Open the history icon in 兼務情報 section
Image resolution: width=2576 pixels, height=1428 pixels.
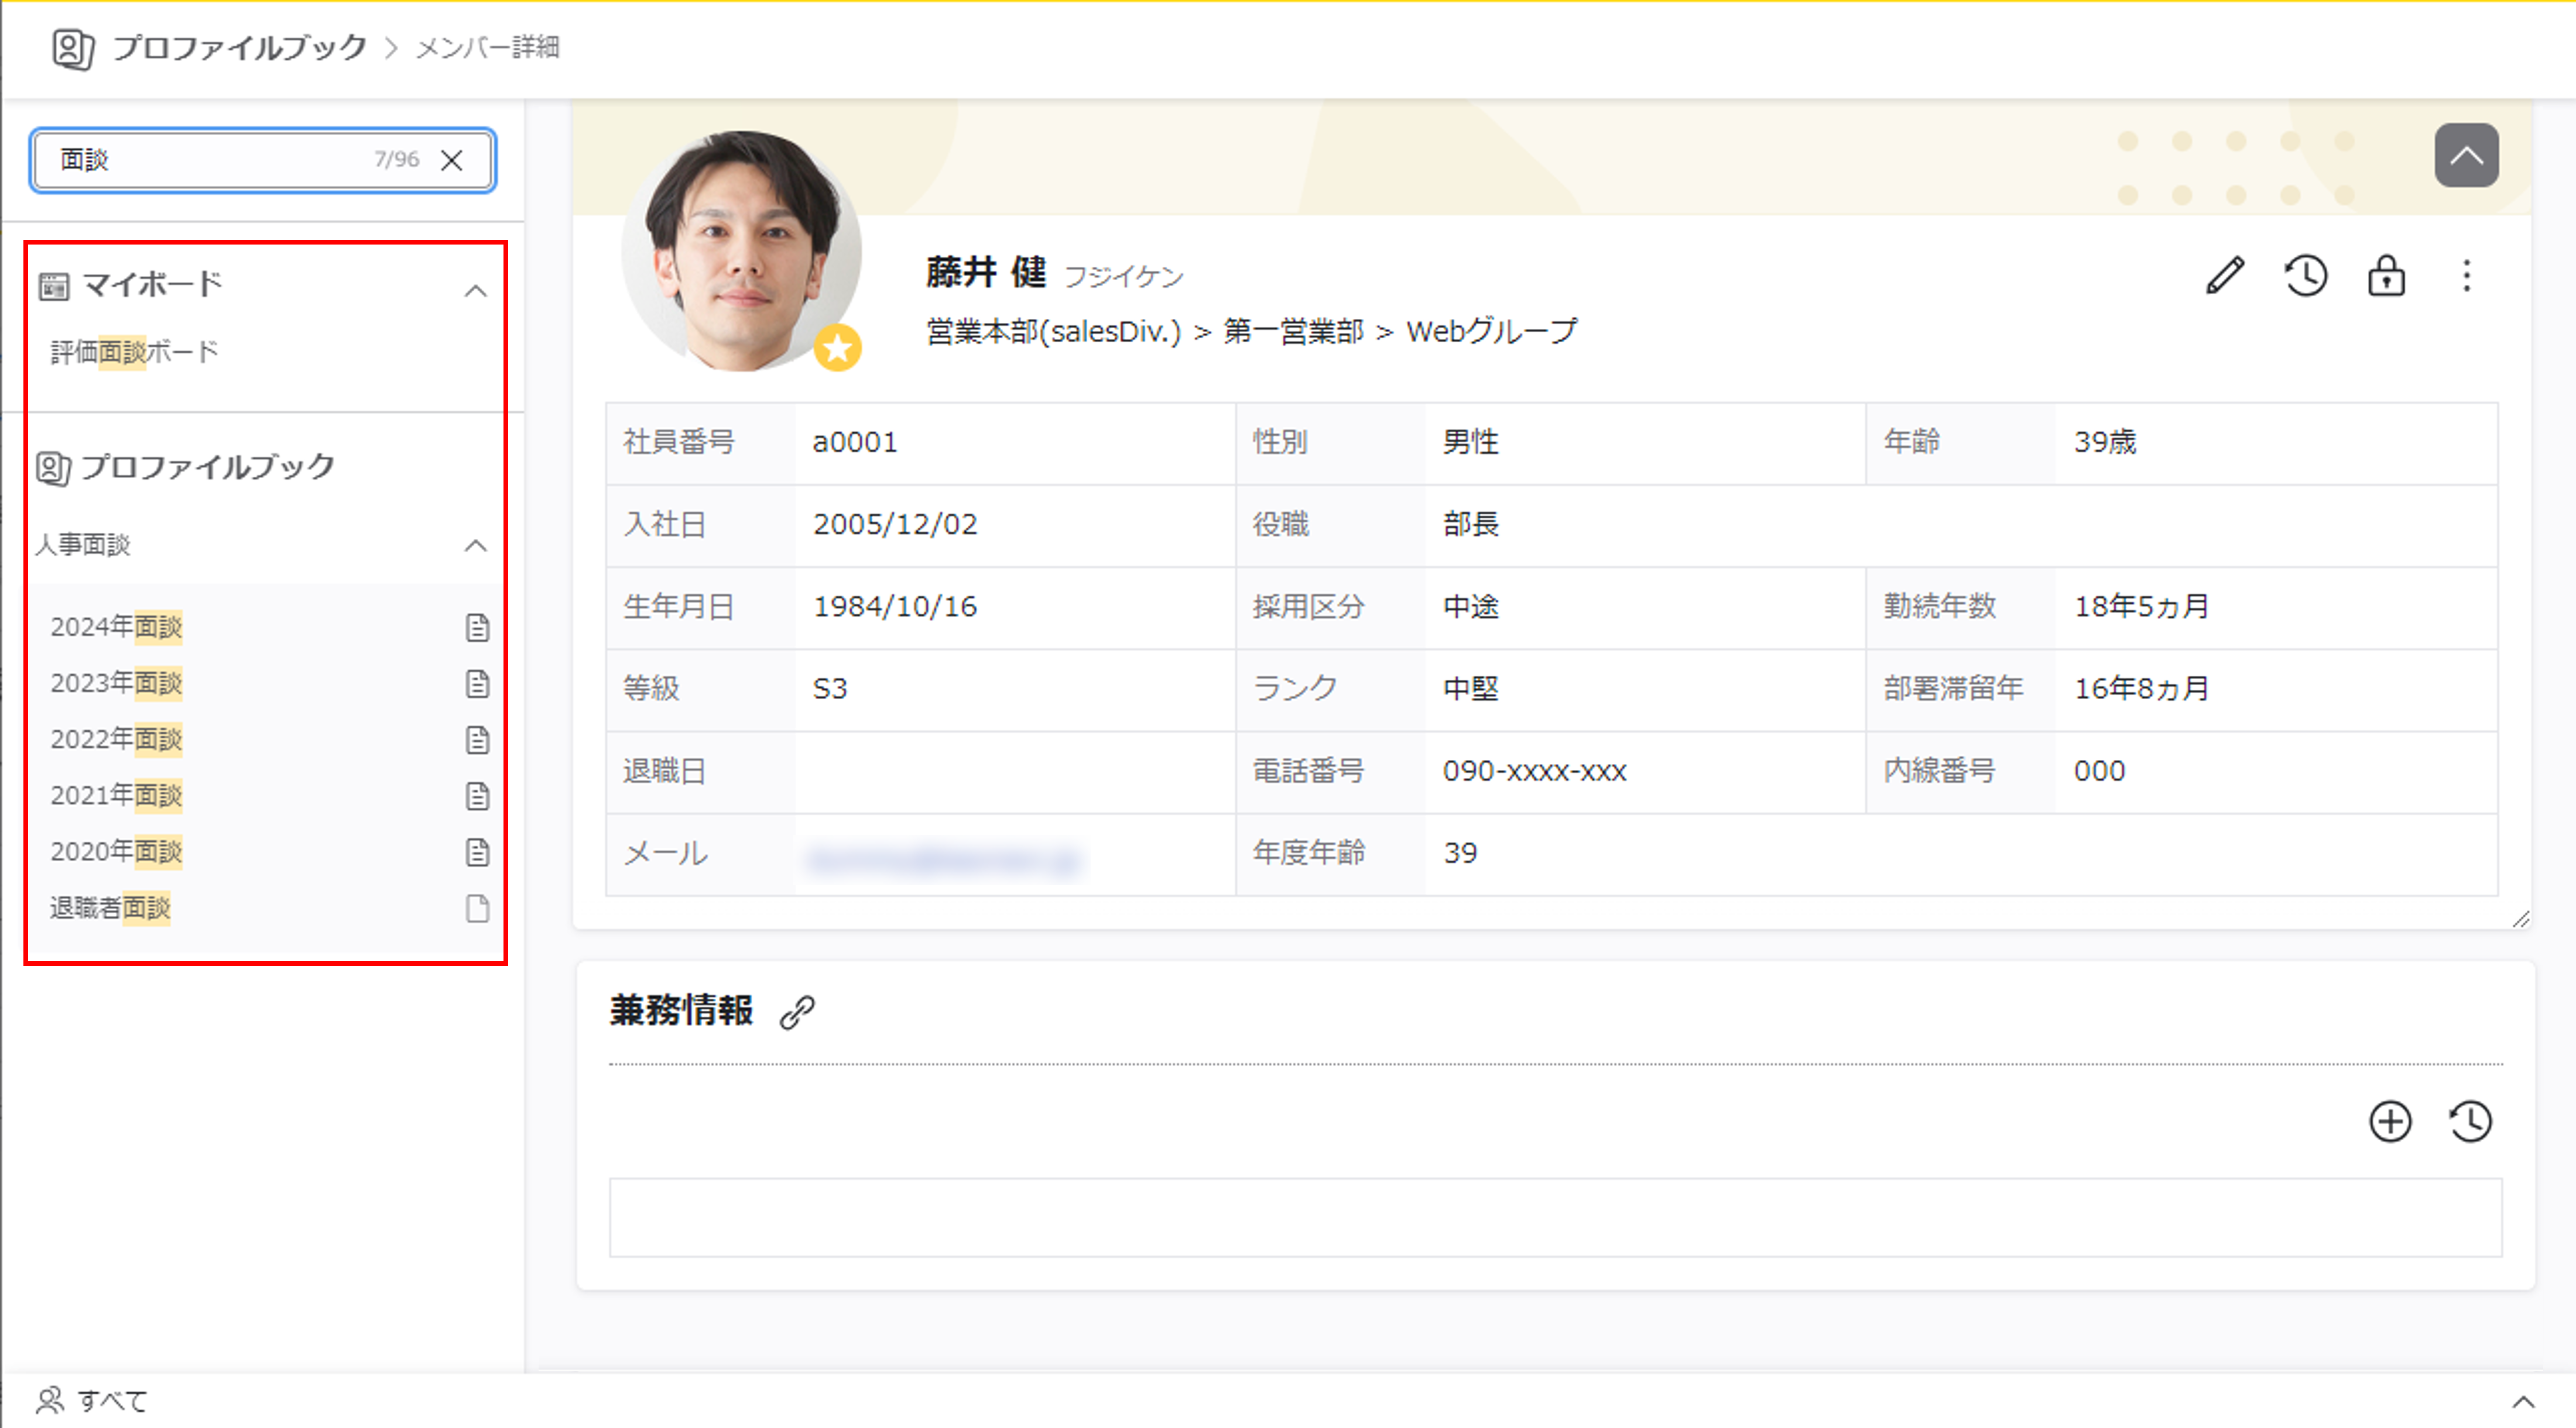pos(2470,1121)
